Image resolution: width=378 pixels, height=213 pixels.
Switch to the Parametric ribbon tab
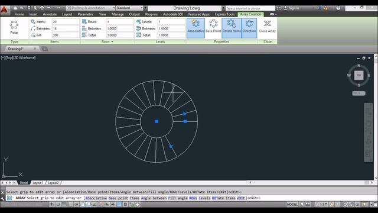click(x=85, y=14)
